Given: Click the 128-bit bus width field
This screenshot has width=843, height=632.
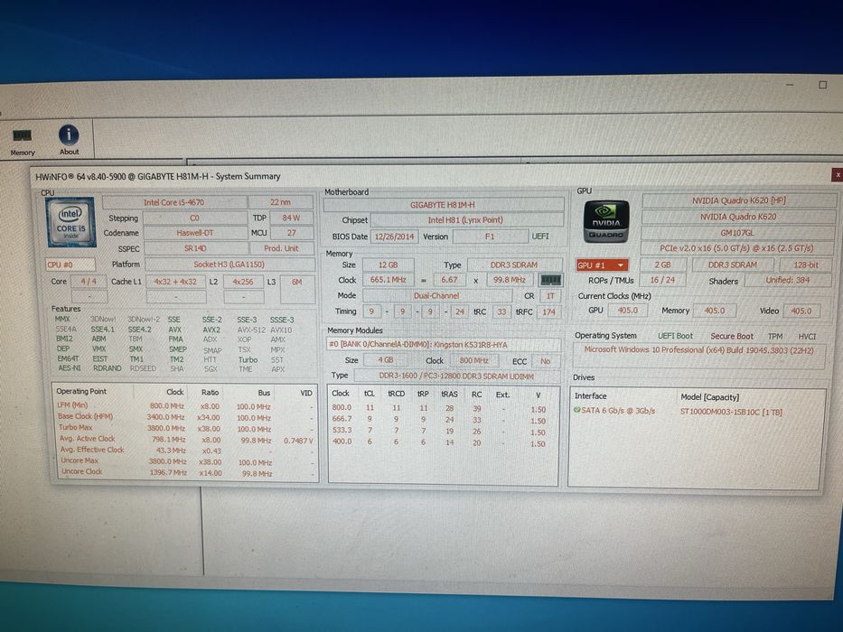Looking at the screenshot, I should point(805,265).
